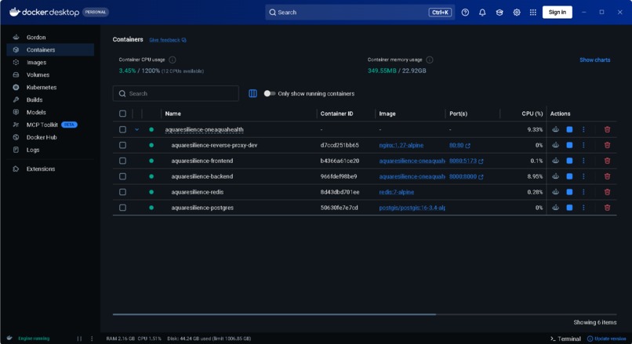Stop the aquaresilience-redis container
Image resolution: width=632 pixels, height=344 pixels.
point(569,192)
